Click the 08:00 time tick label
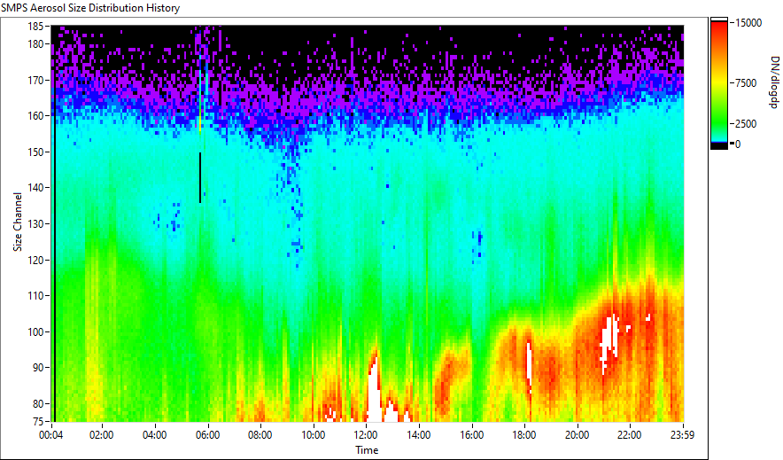 pyautogui.click(x=260, y=435)
